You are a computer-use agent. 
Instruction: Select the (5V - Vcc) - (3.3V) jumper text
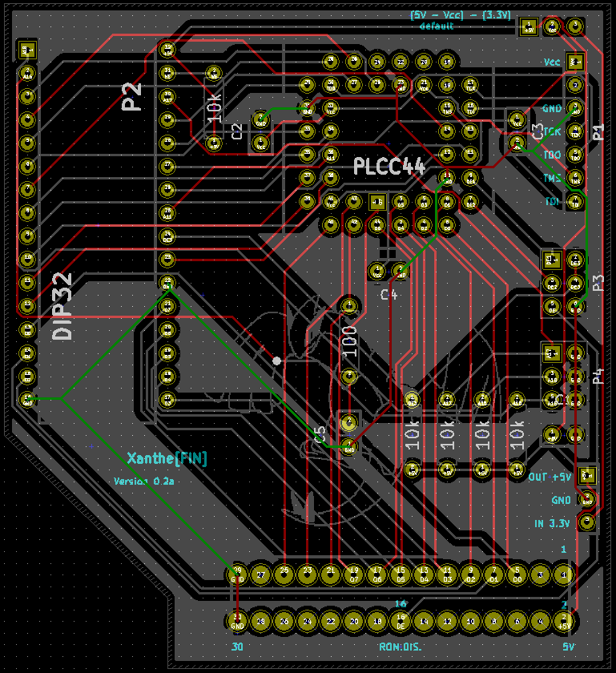point(461,14)
